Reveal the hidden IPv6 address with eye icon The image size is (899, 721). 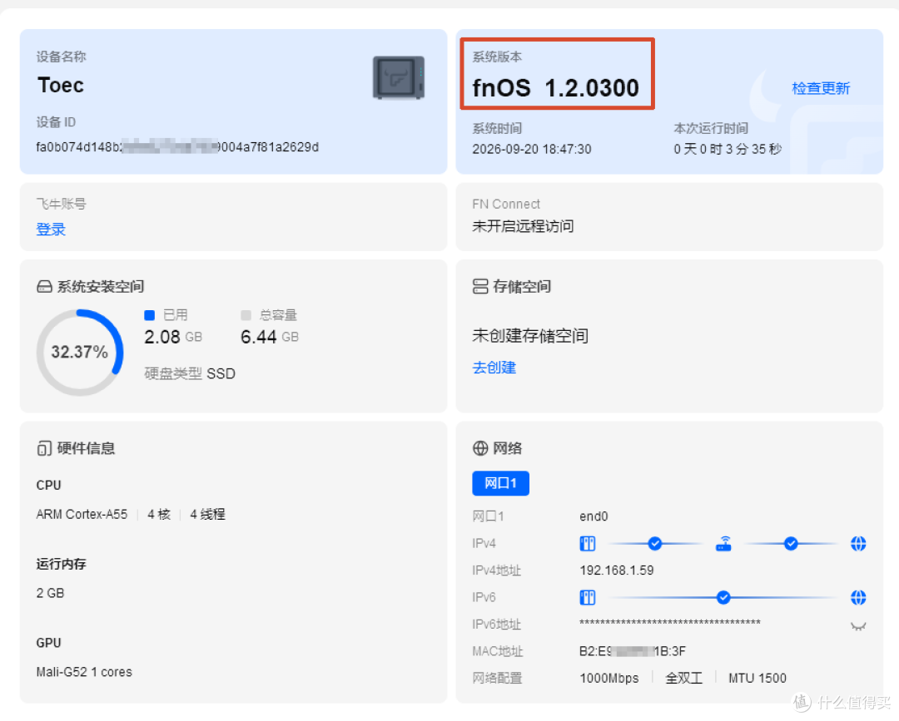pos(858,626)
